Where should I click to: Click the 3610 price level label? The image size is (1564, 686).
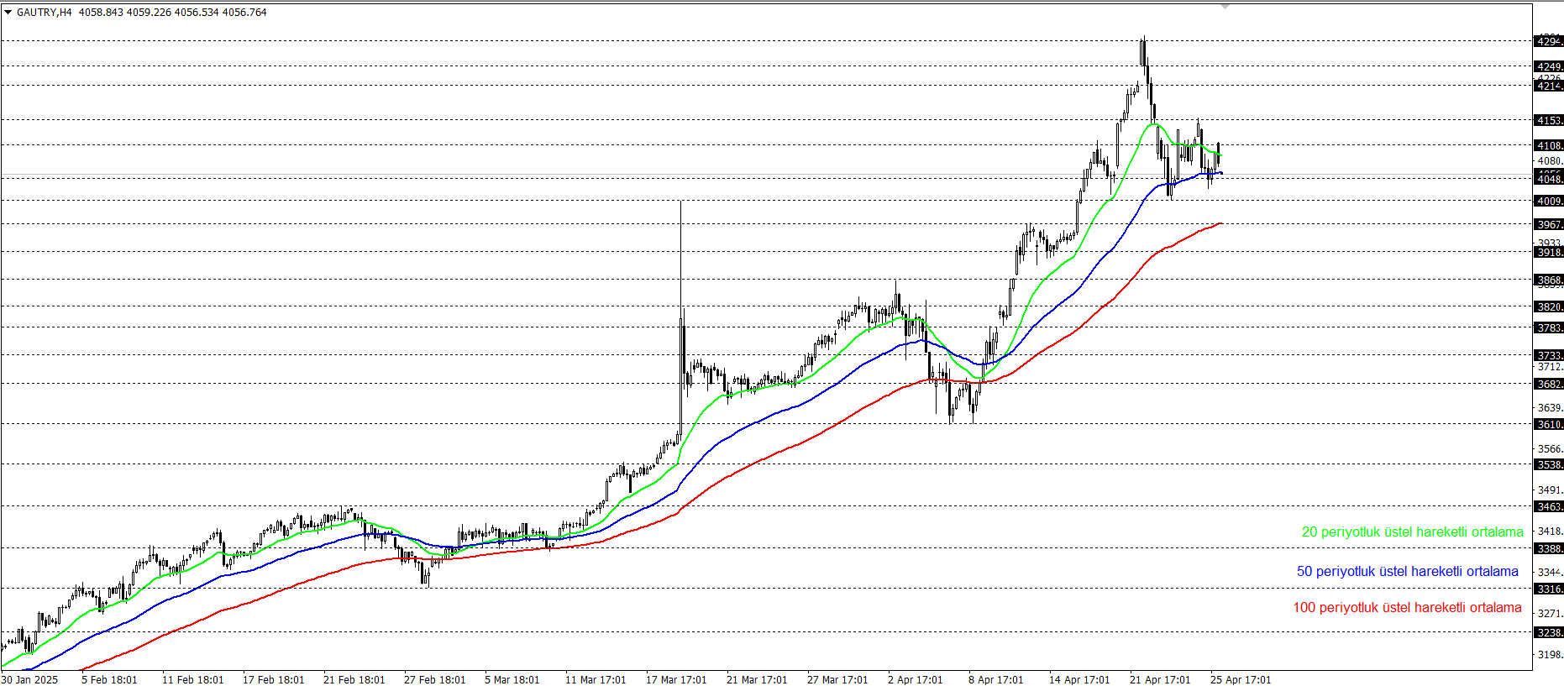click(1549, 425)
